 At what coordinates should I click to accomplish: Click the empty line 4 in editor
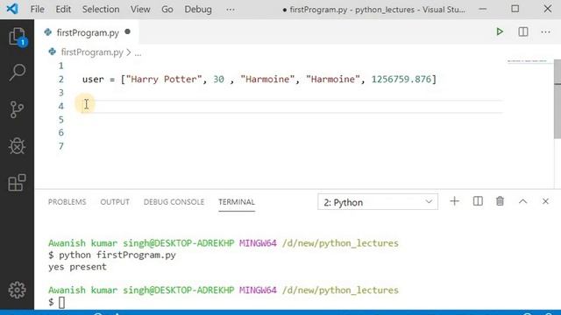292,106
